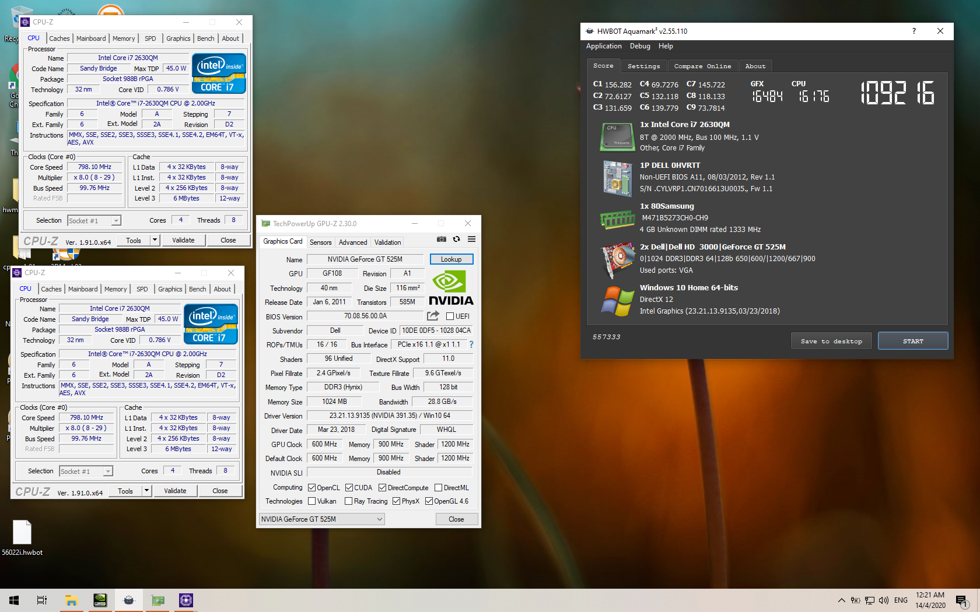Toggle the UEFI checkbox in GPU-Z

click(x=450, y=316)
